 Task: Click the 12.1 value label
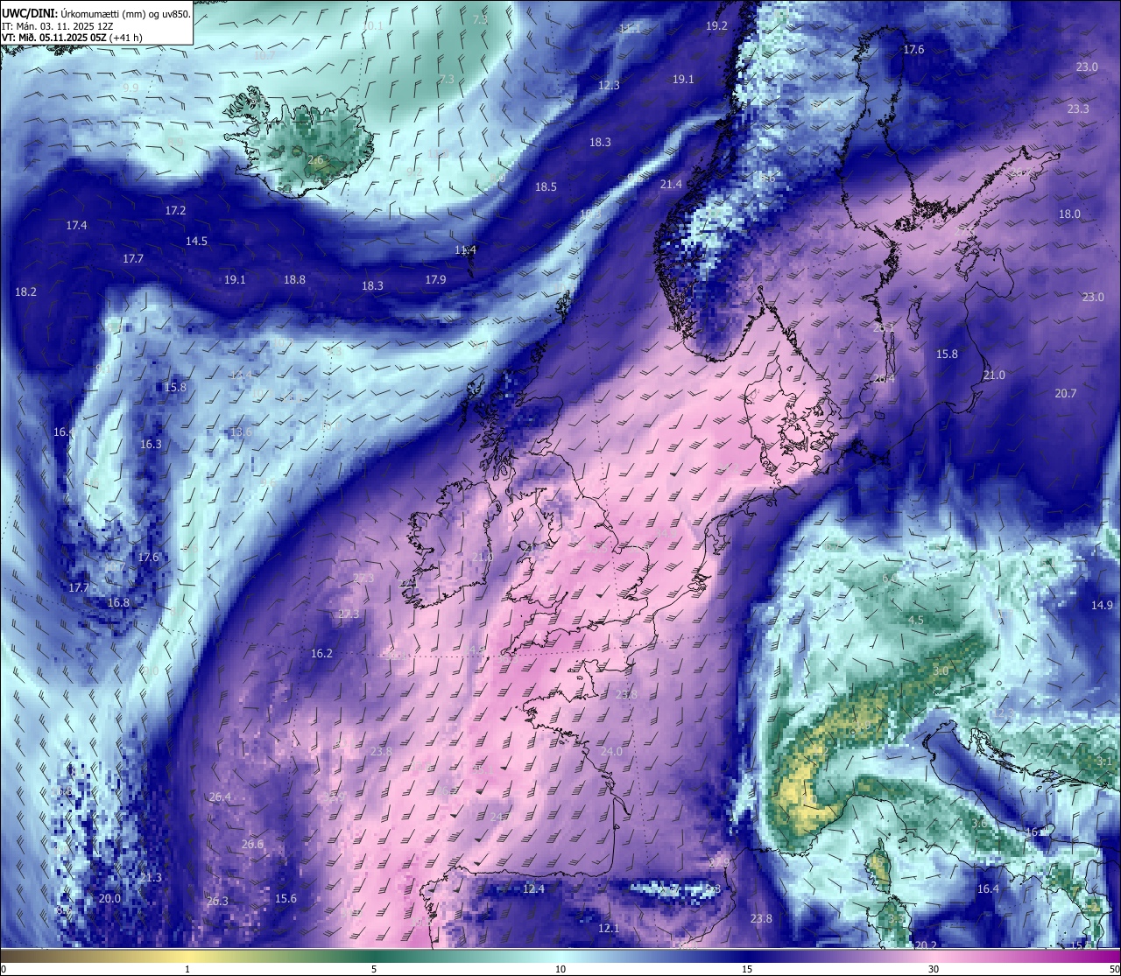pos(609,929)
